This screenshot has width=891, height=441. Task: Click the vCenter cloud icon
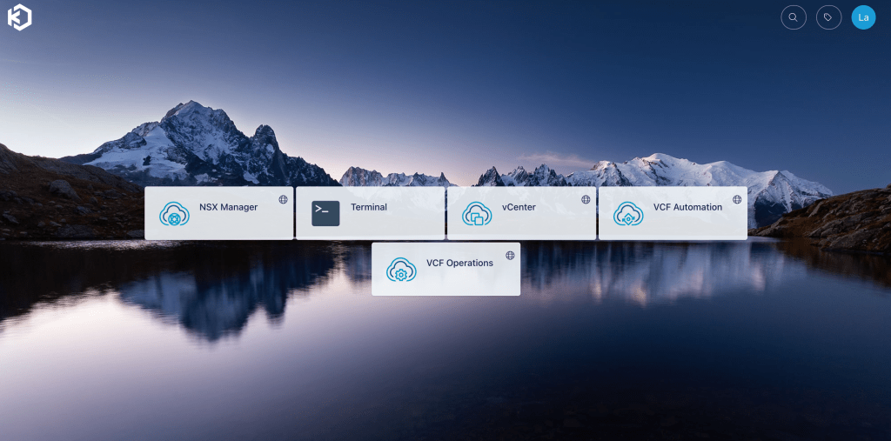(477, 214)
